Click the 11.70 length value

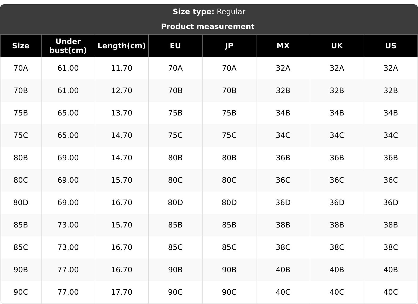click(x=122, y=68)
